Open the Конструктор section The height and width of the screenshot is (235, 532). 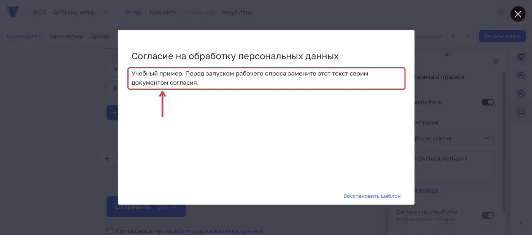24,36
